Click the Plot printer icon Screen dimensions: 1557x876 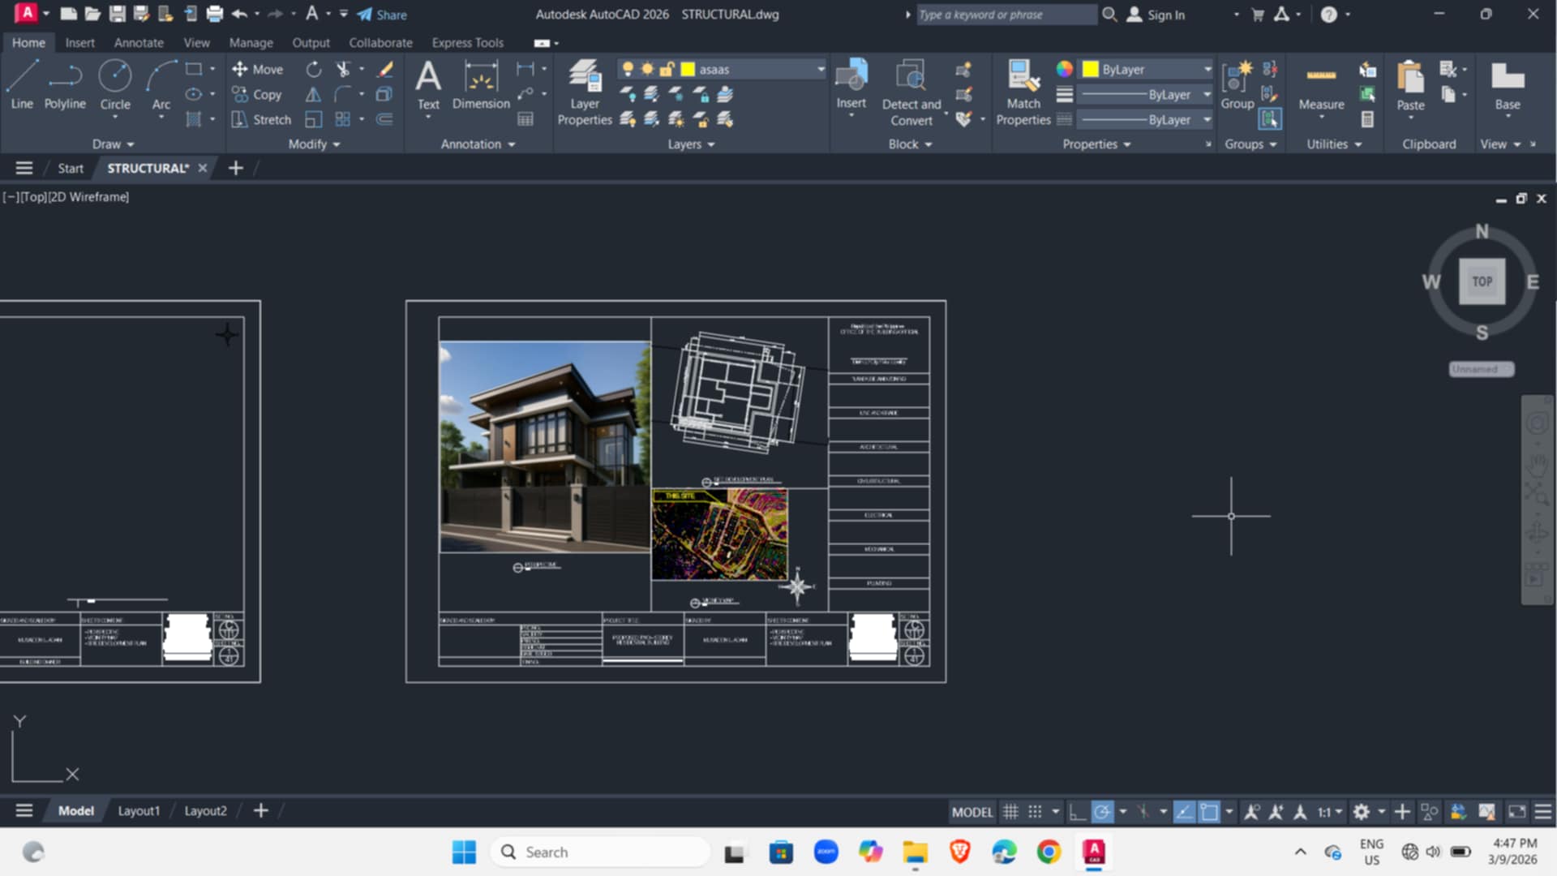coord(214,14)
